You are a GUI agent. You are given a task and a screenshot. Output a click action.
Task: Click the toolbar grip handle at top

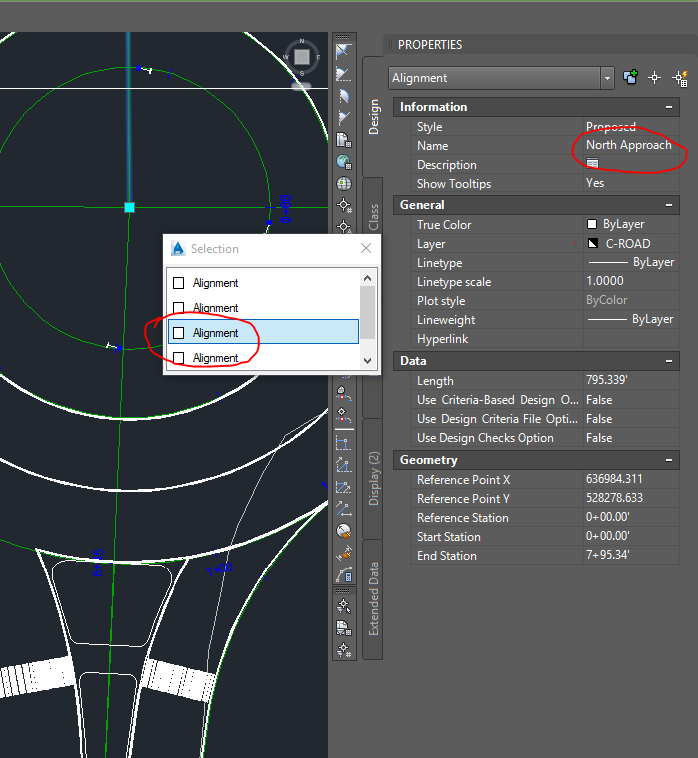pos(343,37)
